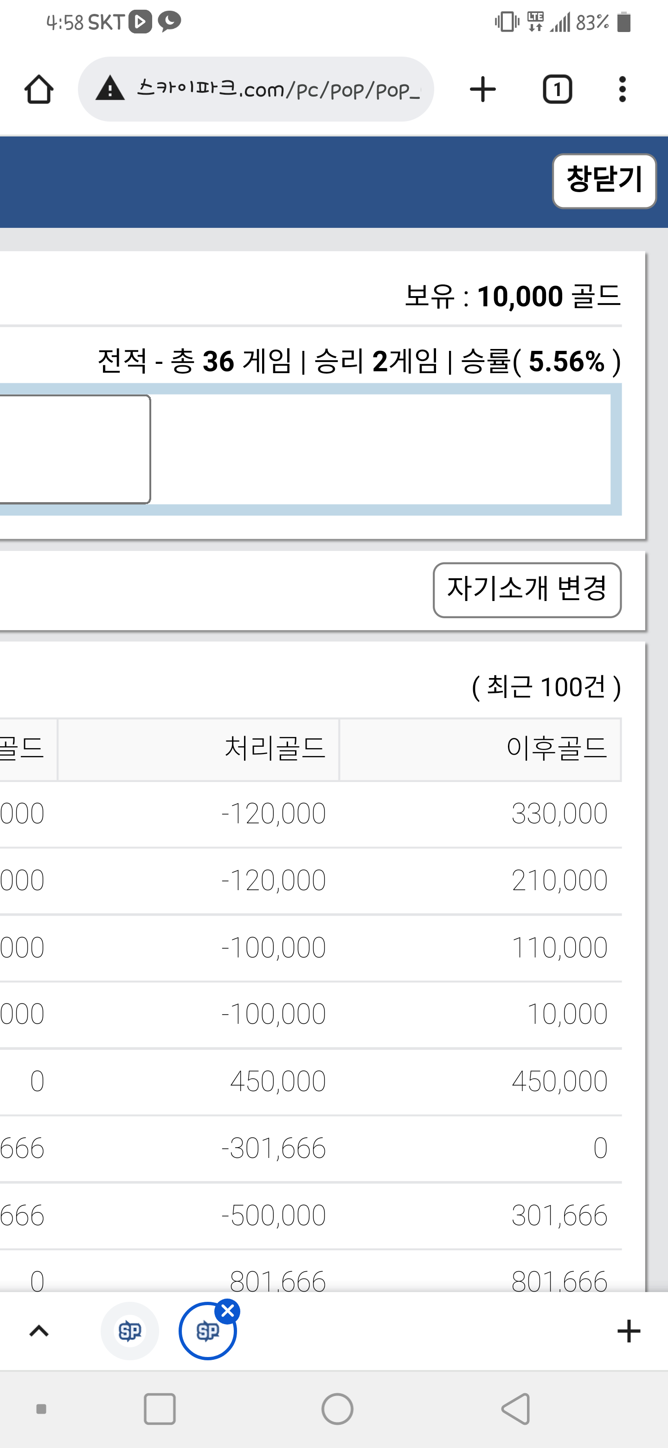Tap the insecure site warning triangle
668x1448 pixels.
[x=110, y=89]
